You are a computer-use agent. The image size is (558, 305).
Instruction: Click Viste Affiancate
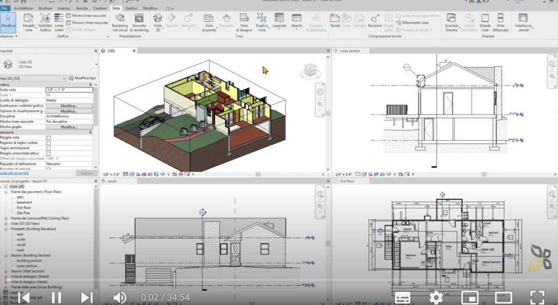pos(500,23)
